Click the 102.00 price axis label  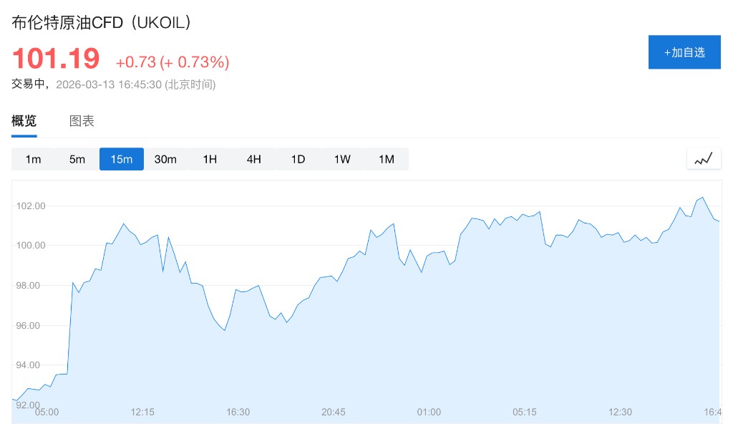[31, 206]
